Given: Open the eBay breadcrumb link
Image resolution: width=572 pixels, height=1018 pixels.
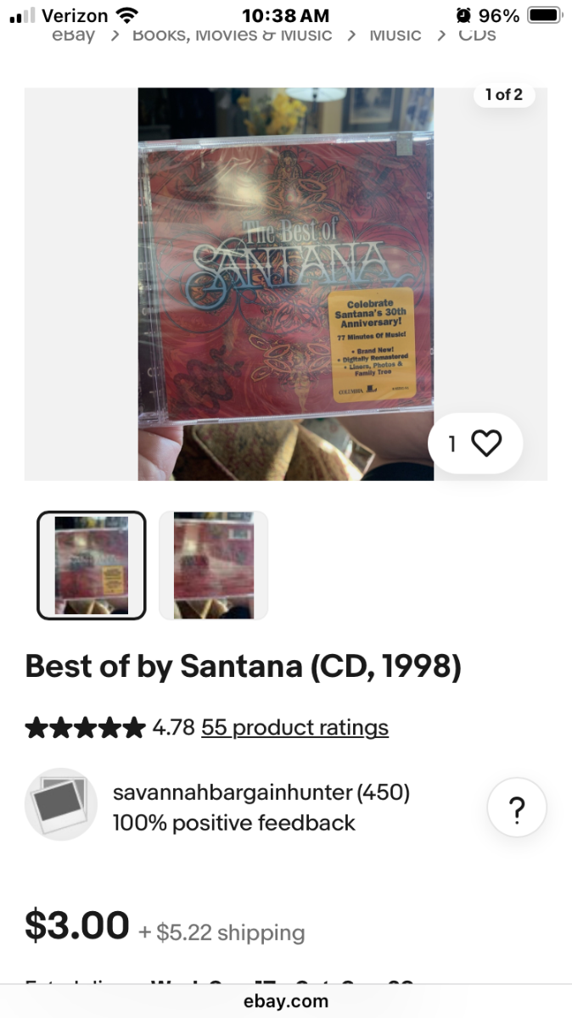Looking at the screenshot, I should (73, 35).
